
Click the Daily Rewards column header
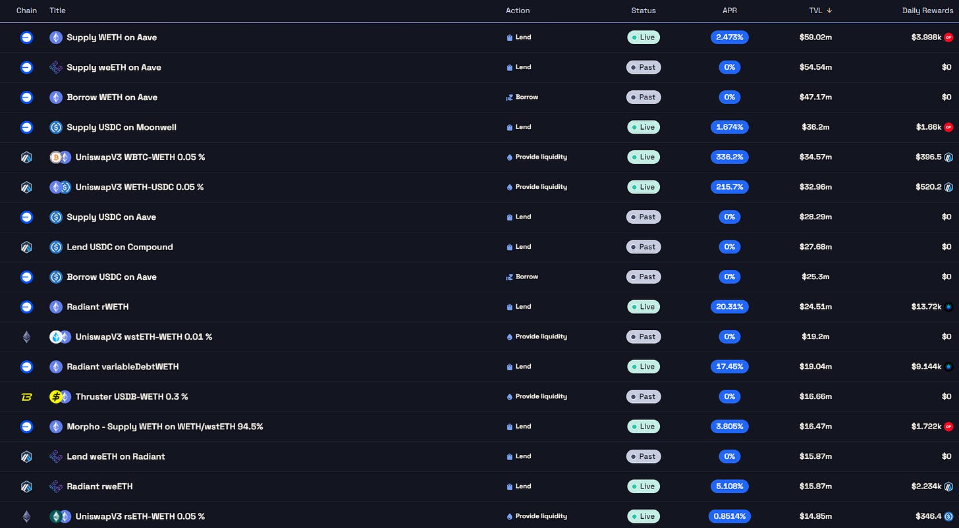point(927,11)
